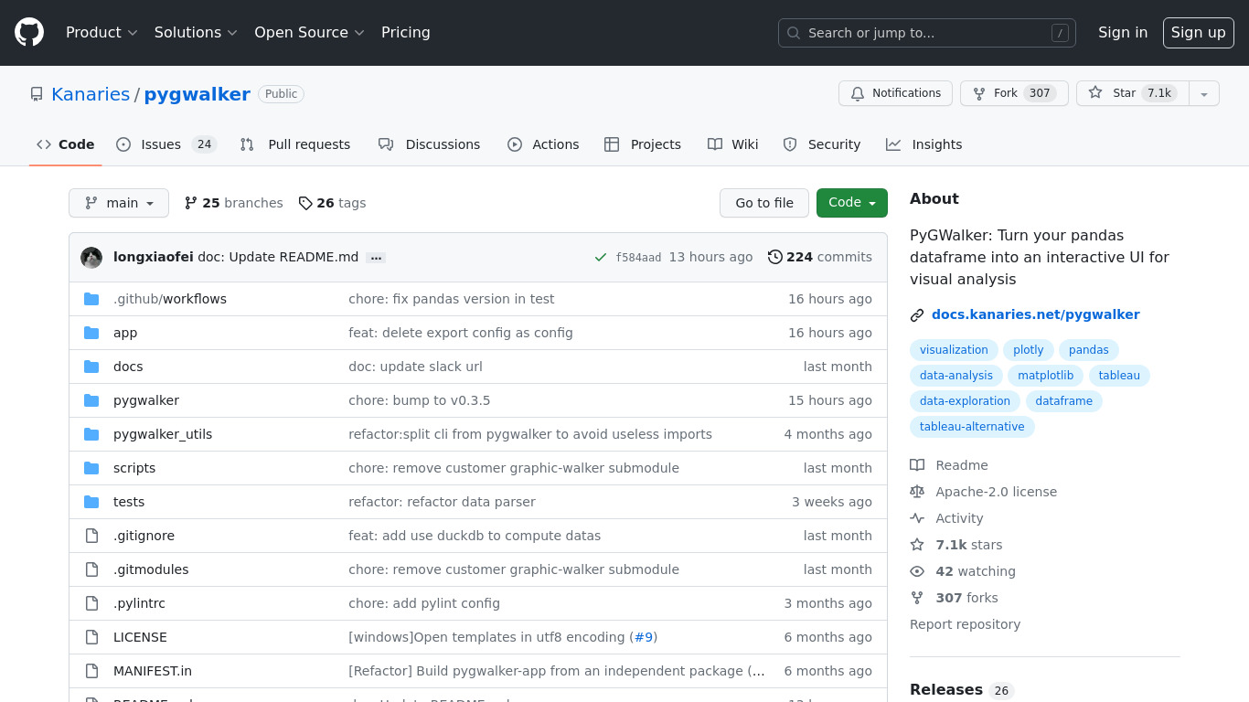1249x702 pixels.
Task: Click the tableau-alternative topic tag
Action: click(x=972, y=427)
